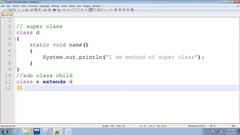Toggle the Word Wrap toolbar icon
Screen dimensions: 240x135
coord(82,10)
